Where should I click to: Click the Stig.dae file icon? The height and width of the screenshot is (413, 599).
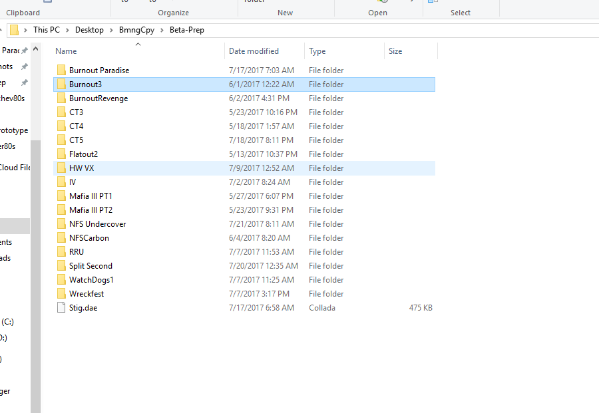(x=61, y=308)
